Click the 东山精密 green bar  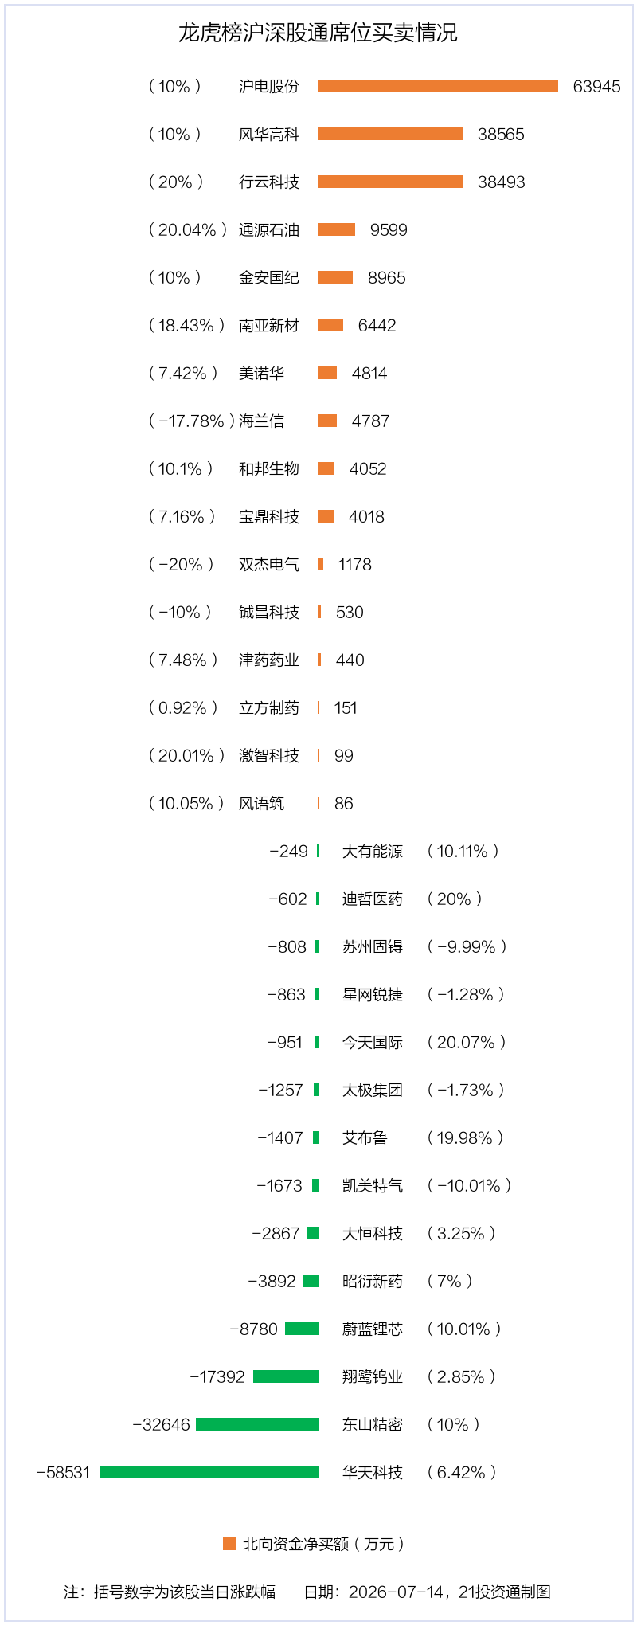click(x=257, y=1424)
